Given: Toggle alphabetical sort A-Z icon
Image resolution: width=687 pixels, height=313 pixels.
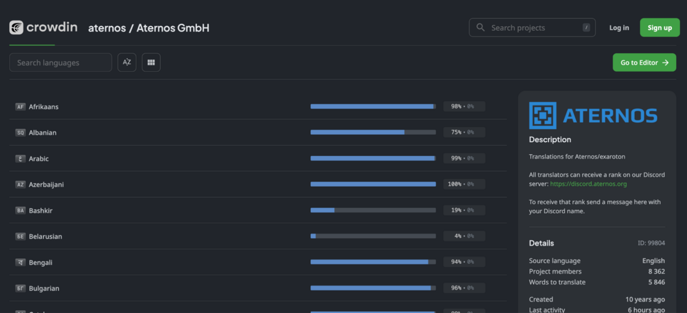Looking at the screenshot, I should [127, 62].
